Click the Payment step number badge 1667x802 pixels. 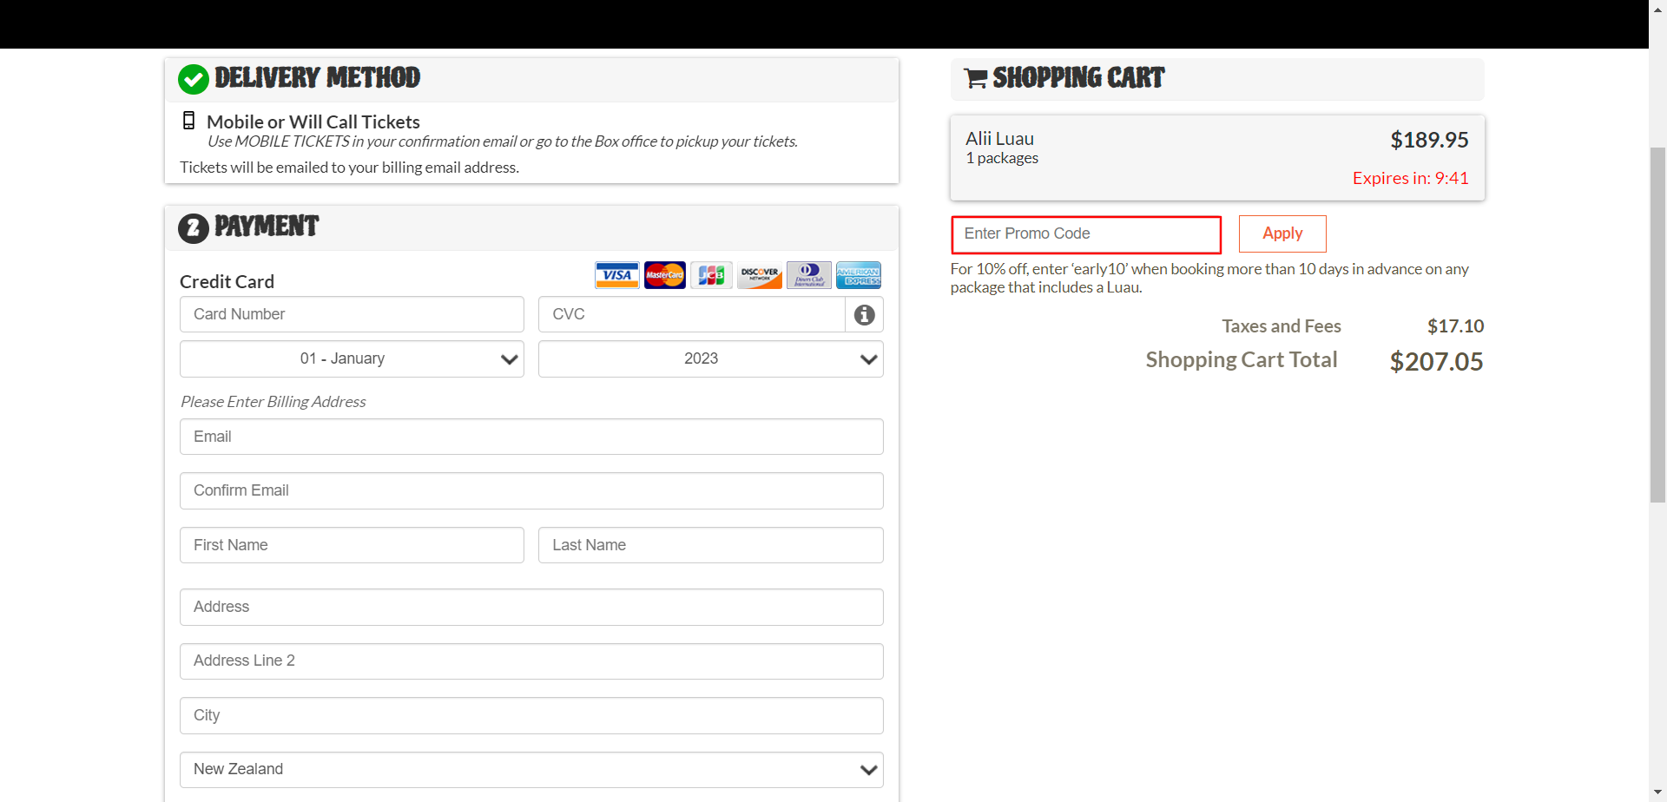(193, 228)
